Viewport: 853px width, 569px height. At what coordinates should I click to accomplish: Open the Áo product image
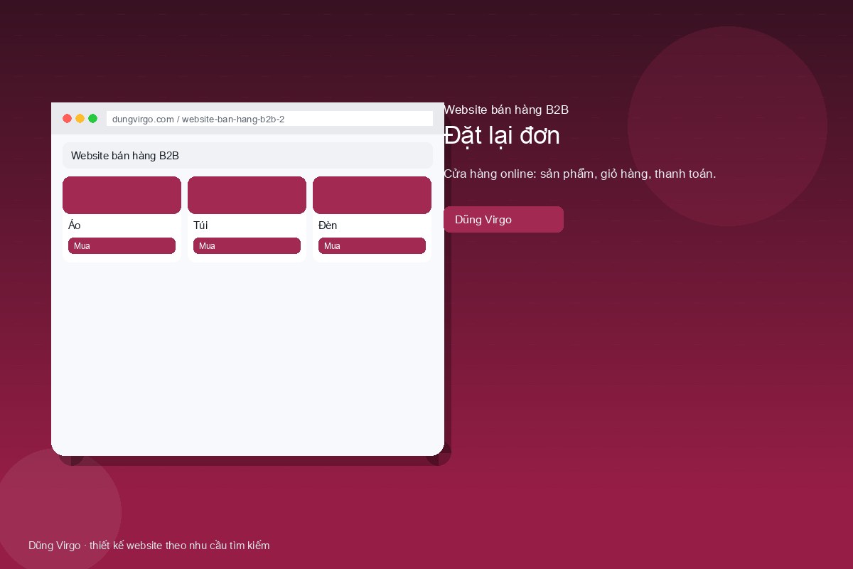click(122, 195)
